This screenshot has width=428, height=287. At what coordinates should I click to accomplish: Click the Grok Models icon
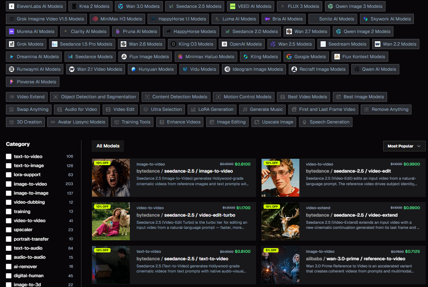(11, 44)
